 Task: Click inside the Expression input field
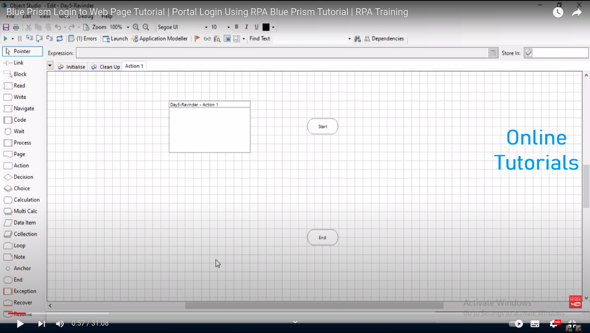(x=282, y=53)
